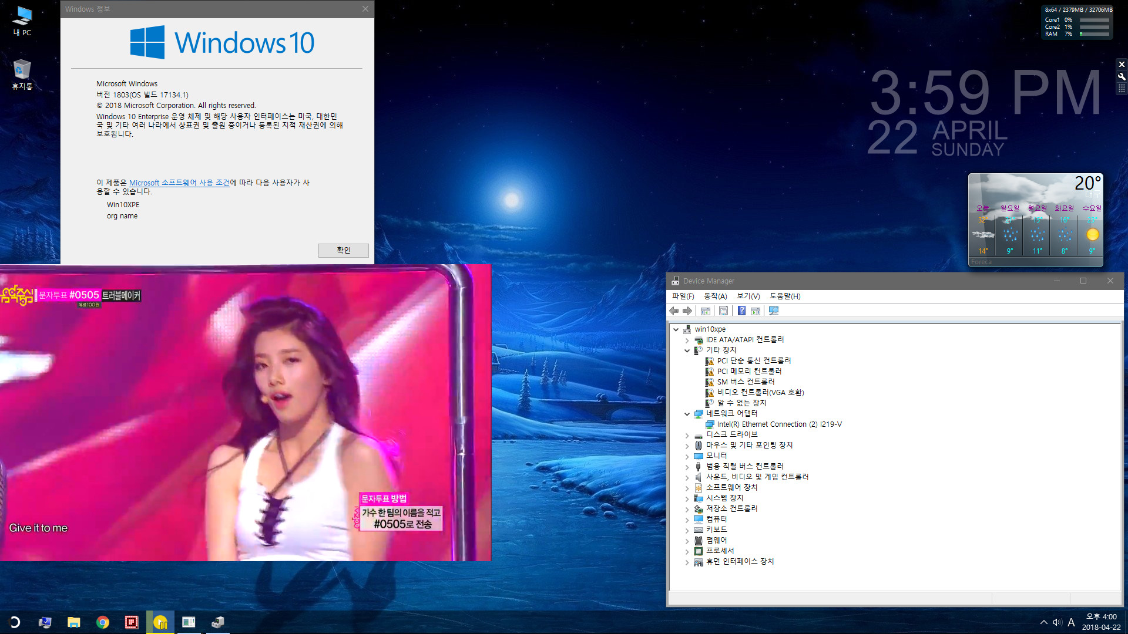Scan for hardware changes using monitor icon
The height and width of the screenshot is (634, 1128).
(x=774, y=311)
